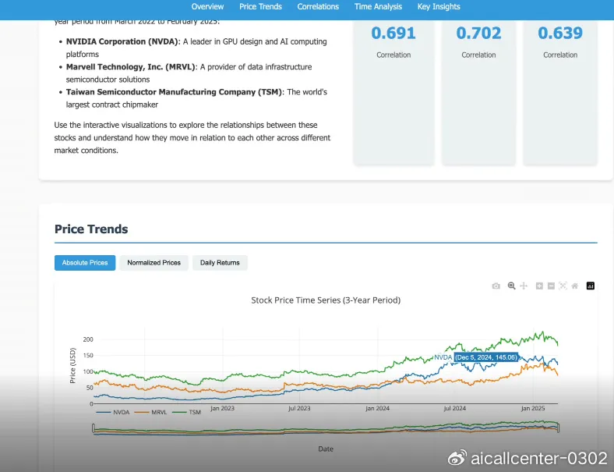Click the 'Price (USD)' y-axis title
The height and width of the screenshot is (472, 614).
tap(72, 365)
